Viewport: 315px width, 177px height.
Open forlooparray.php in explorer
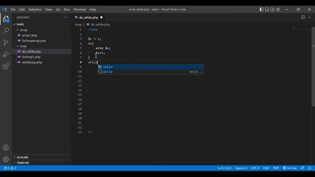[34, 41]
